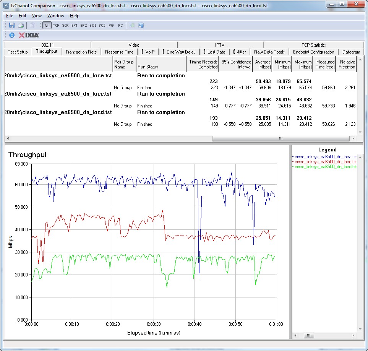368x351 pixels.
Task: Select the cisco_linksys_ea6500_dn_locc.tst table row
Action: pyautogui.click(x=180, y=94)
